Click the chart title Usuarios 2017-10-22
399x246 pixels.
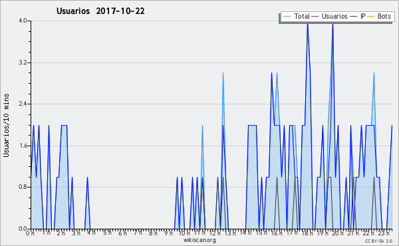pos(100,11)
